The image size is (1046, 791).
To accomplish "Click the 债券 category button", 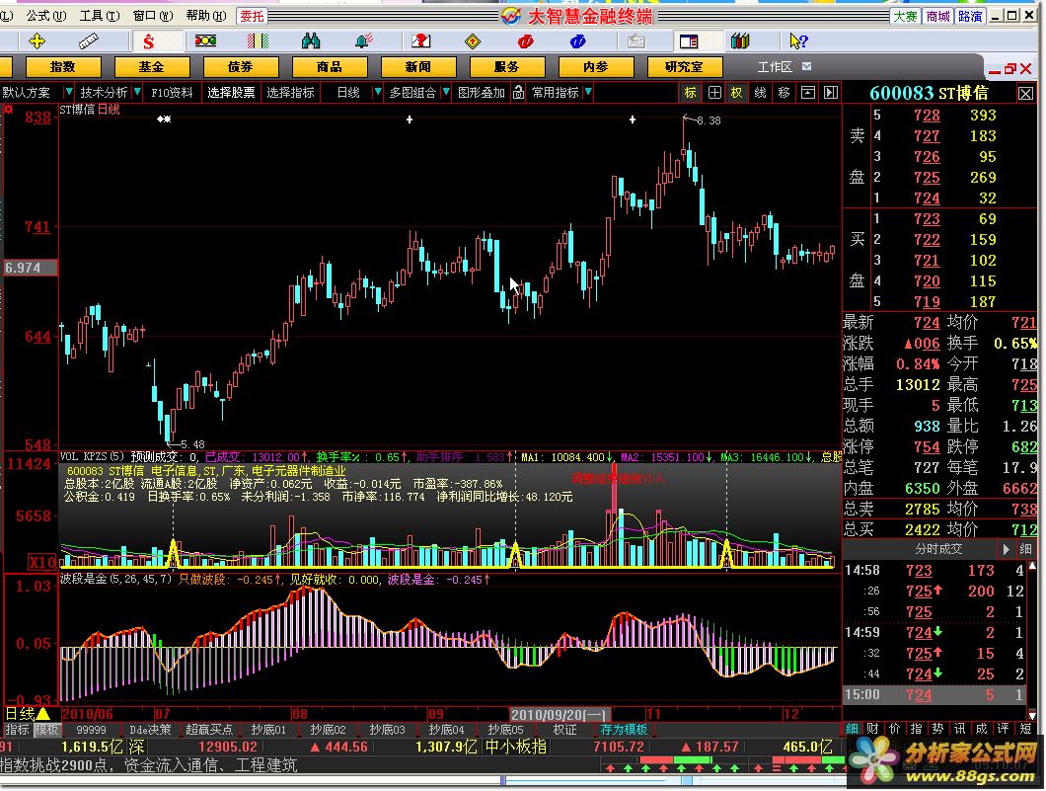I will 240,67.
